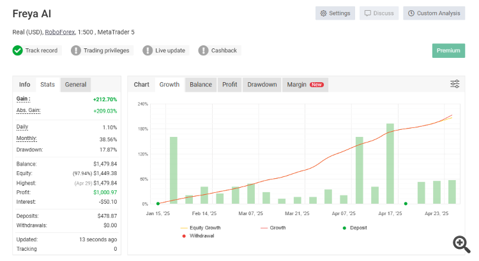The width and height of the screenshot is (479, 261).
Task: Select the Drawdown tab
Action: (262, 85)
